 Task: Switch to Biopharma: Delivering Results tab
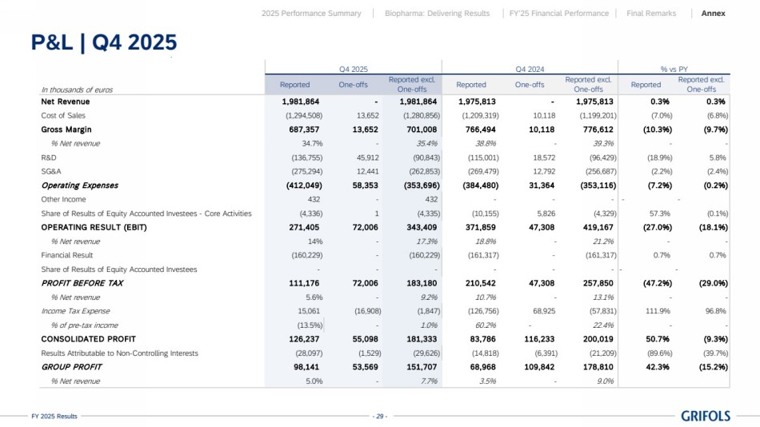click(x=437, y=14)
